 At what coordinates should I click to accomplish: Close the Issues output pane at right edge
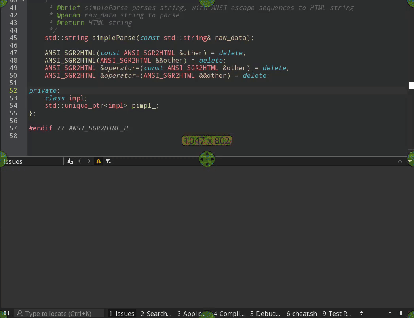[x=410, y=161]
